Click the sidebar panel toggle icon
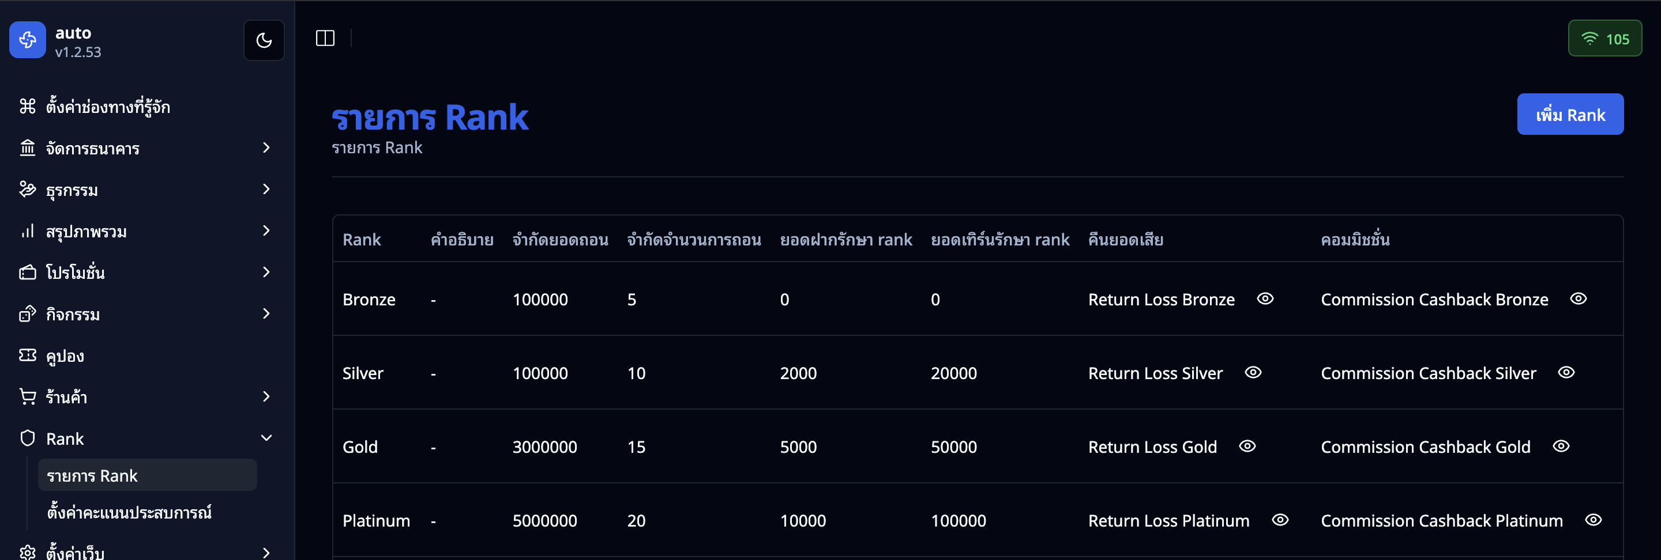 325,39
